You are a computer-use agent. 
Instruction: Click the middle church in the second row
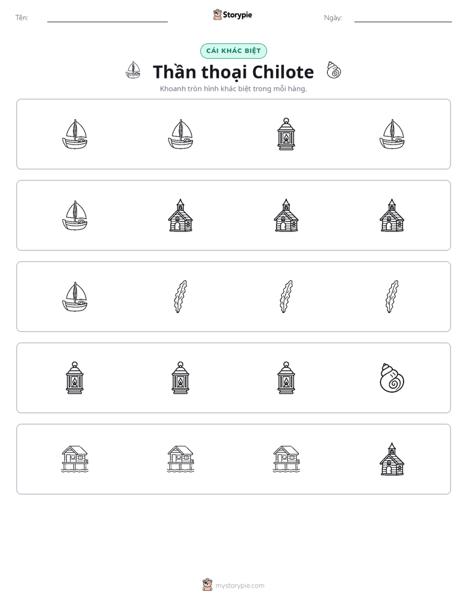286,215
